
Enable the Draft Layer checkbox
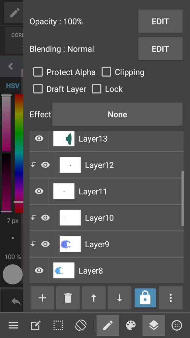pyautogui.click(x=38, y=89)
